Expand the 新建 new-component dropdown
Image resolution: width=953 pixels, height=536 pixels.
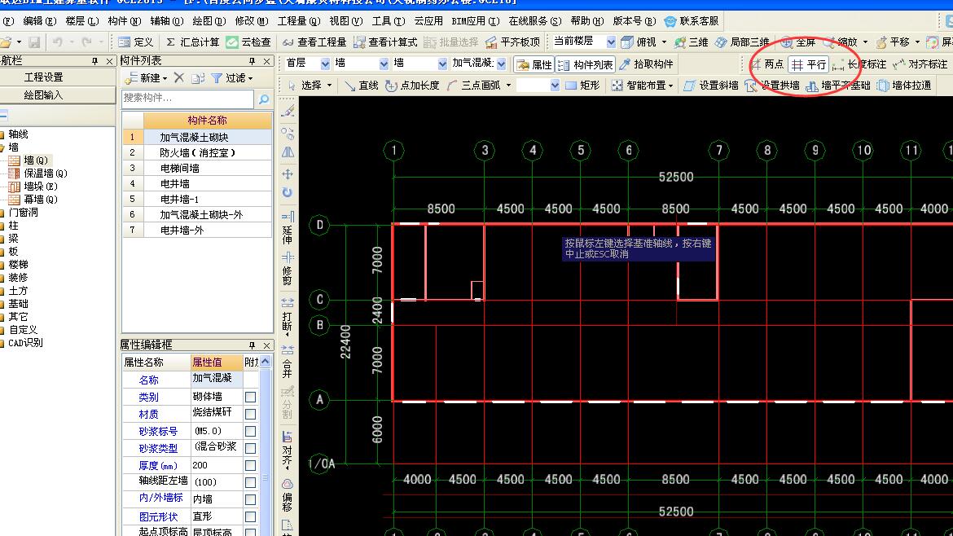[x=165, y=78]
